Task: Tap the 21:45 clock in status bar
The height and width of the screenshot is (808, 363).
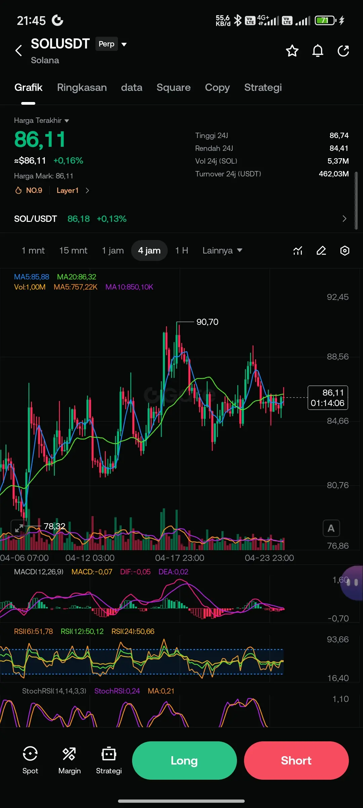Action: (x=31, y=21)
